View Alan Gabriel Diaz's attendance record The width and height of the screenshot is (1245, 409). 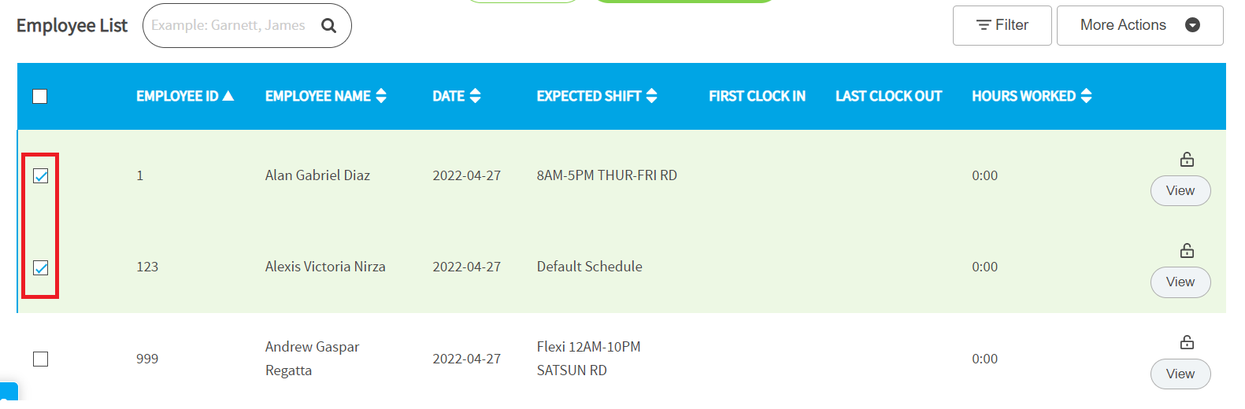click(x=1180, y=191)
